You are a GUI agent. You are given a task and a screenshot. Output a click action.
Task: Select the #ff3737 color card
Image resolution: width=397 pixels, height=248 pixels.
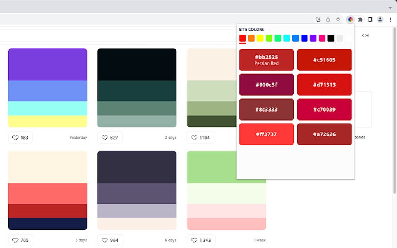266,134
